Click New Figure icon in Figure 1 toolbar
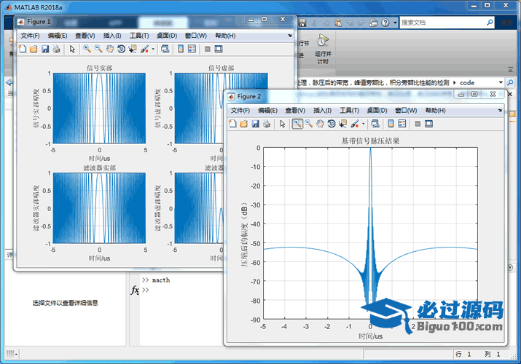Screen dimensions: 521x364 coord(23,49)
